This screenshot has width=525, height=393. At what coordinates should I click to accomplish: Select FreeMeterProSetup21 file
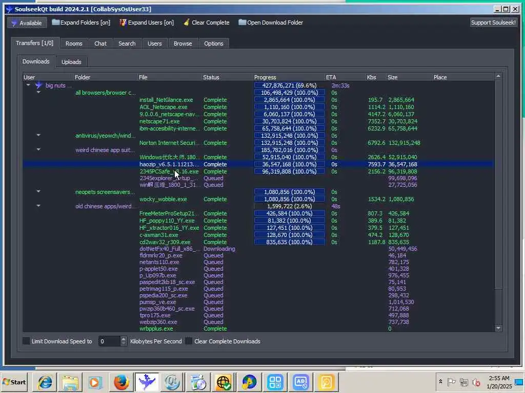coord(168,213)
